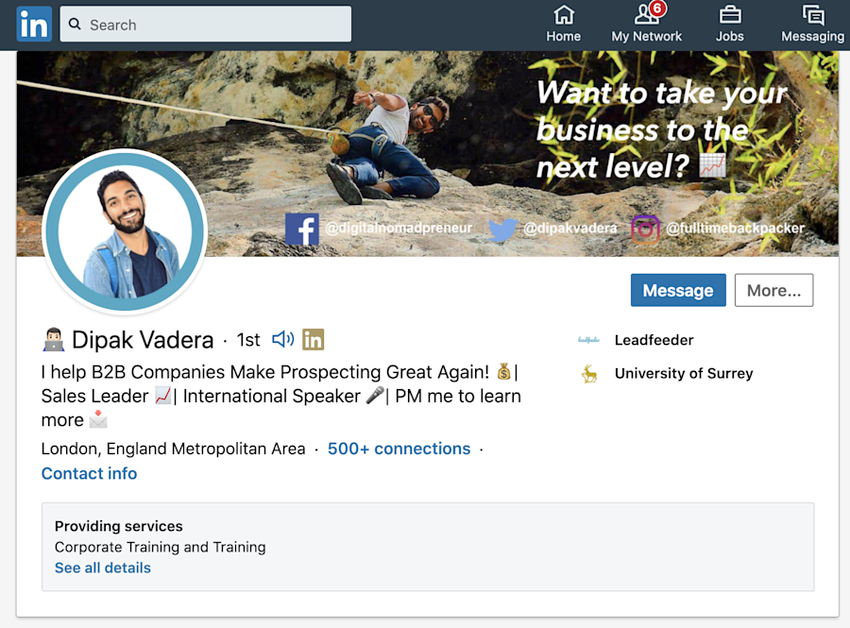The image size is (850, 628).
Task: Play the name pronunciation speaker icon
Action: (x=282, y=339)
